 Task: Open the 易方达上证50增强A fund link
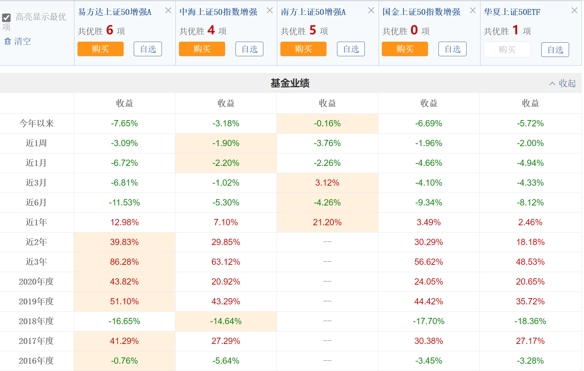[115, 12]
